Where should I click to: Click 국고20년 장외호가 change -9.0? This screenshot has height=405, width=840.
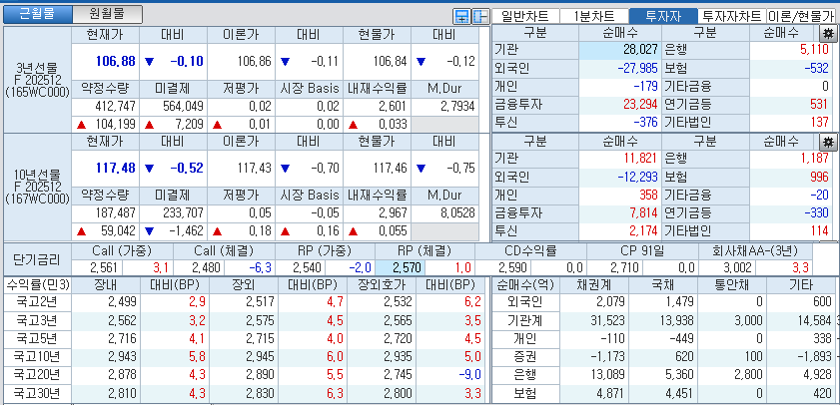(x=468, y=376)
